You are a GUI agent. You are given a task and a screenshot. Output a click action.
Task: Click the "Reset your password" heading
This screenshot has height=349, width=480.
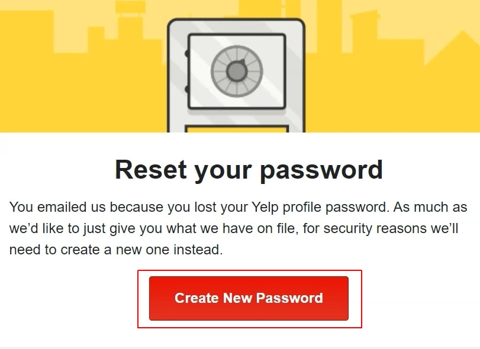pos(249,169)
